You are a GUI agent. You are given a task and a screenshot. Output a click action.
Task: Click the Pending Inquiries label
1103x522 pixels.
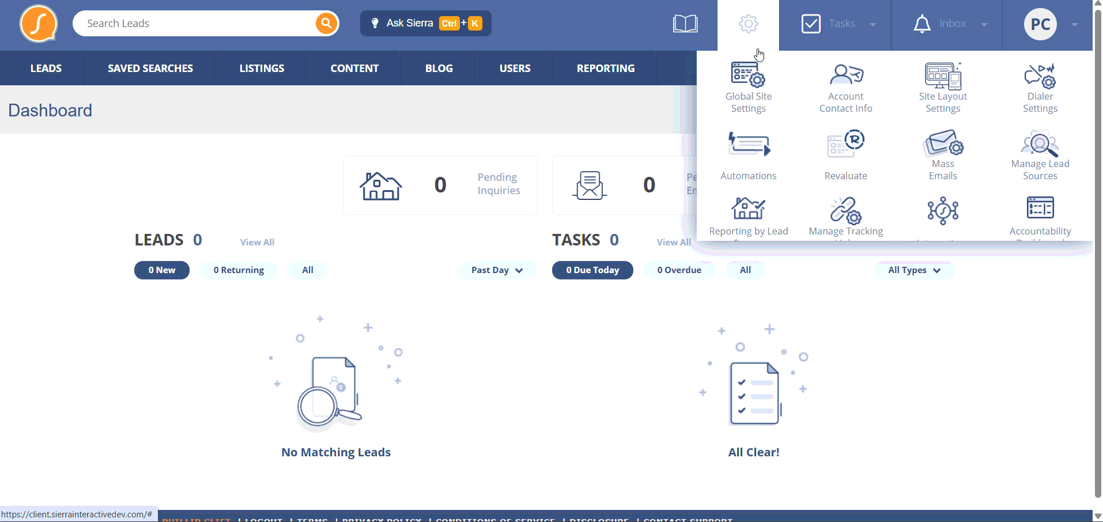point(498,184)
